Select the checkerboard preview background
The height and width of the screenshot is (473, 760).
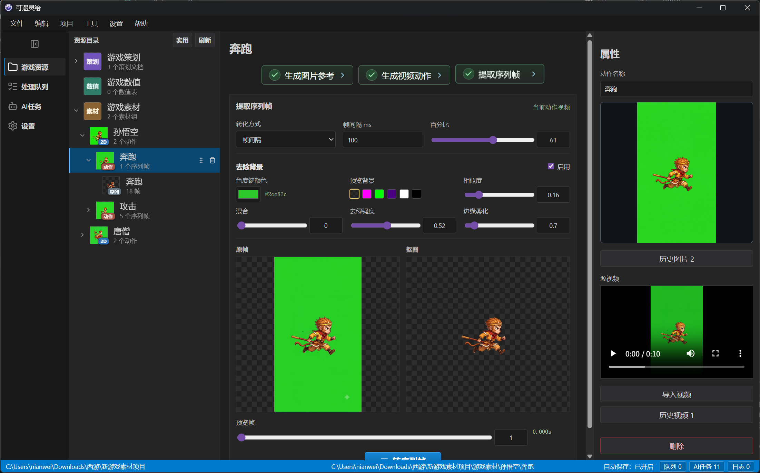tap(354, 194)
